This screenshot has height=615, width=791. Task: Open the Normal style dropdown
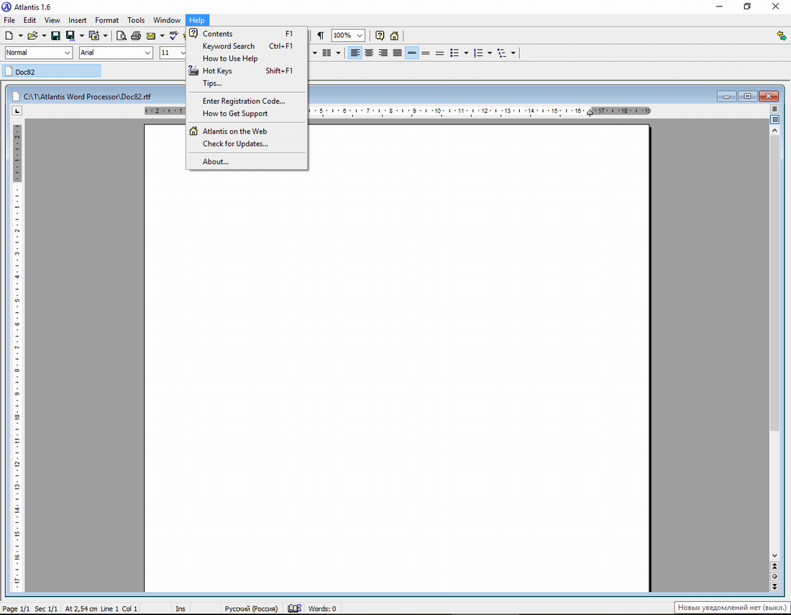click(x=67, y=53)
